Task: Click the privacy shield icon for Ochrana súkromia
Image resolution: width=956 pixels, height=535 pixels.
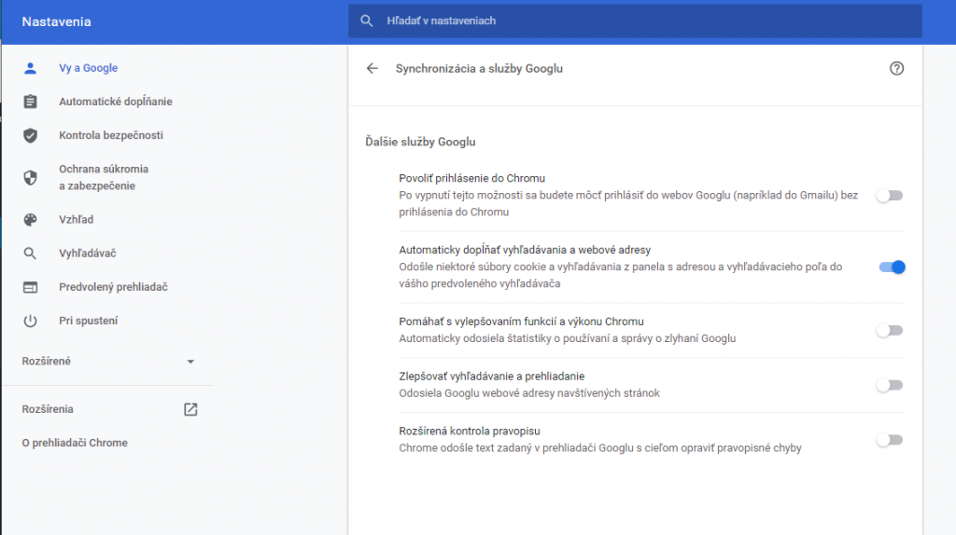Action: (30, 177)
